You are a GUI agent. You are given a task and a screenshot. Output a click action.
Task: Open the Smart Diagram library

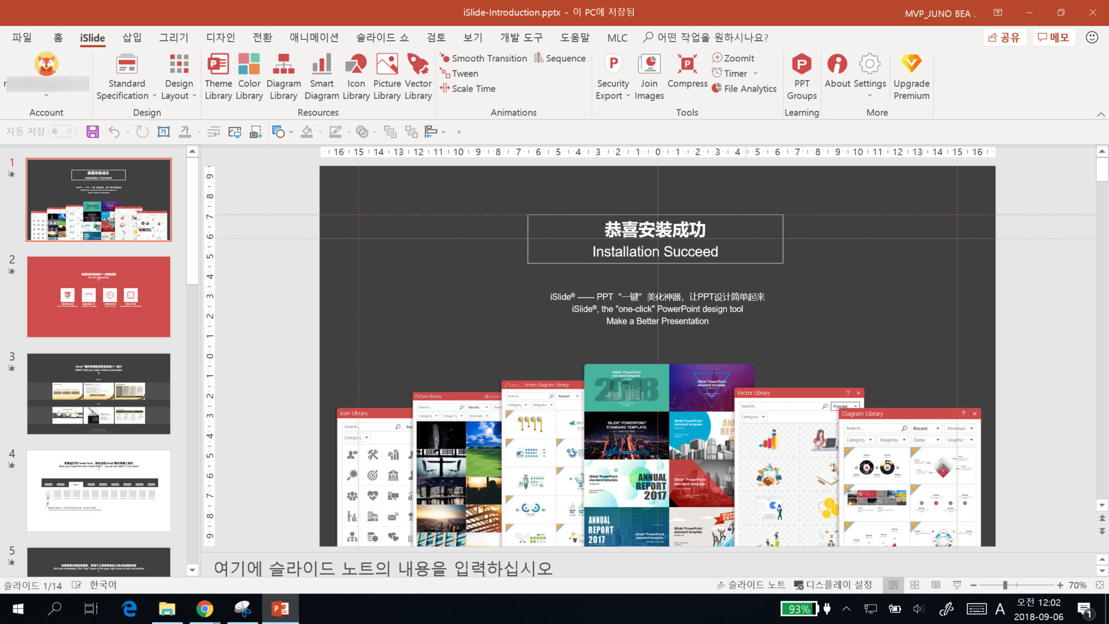pyautogui.click(x=322, y=77)
